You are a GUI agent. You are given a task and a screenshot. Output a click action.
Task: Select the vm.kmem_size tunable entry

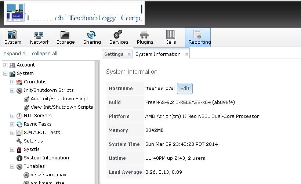48,183
